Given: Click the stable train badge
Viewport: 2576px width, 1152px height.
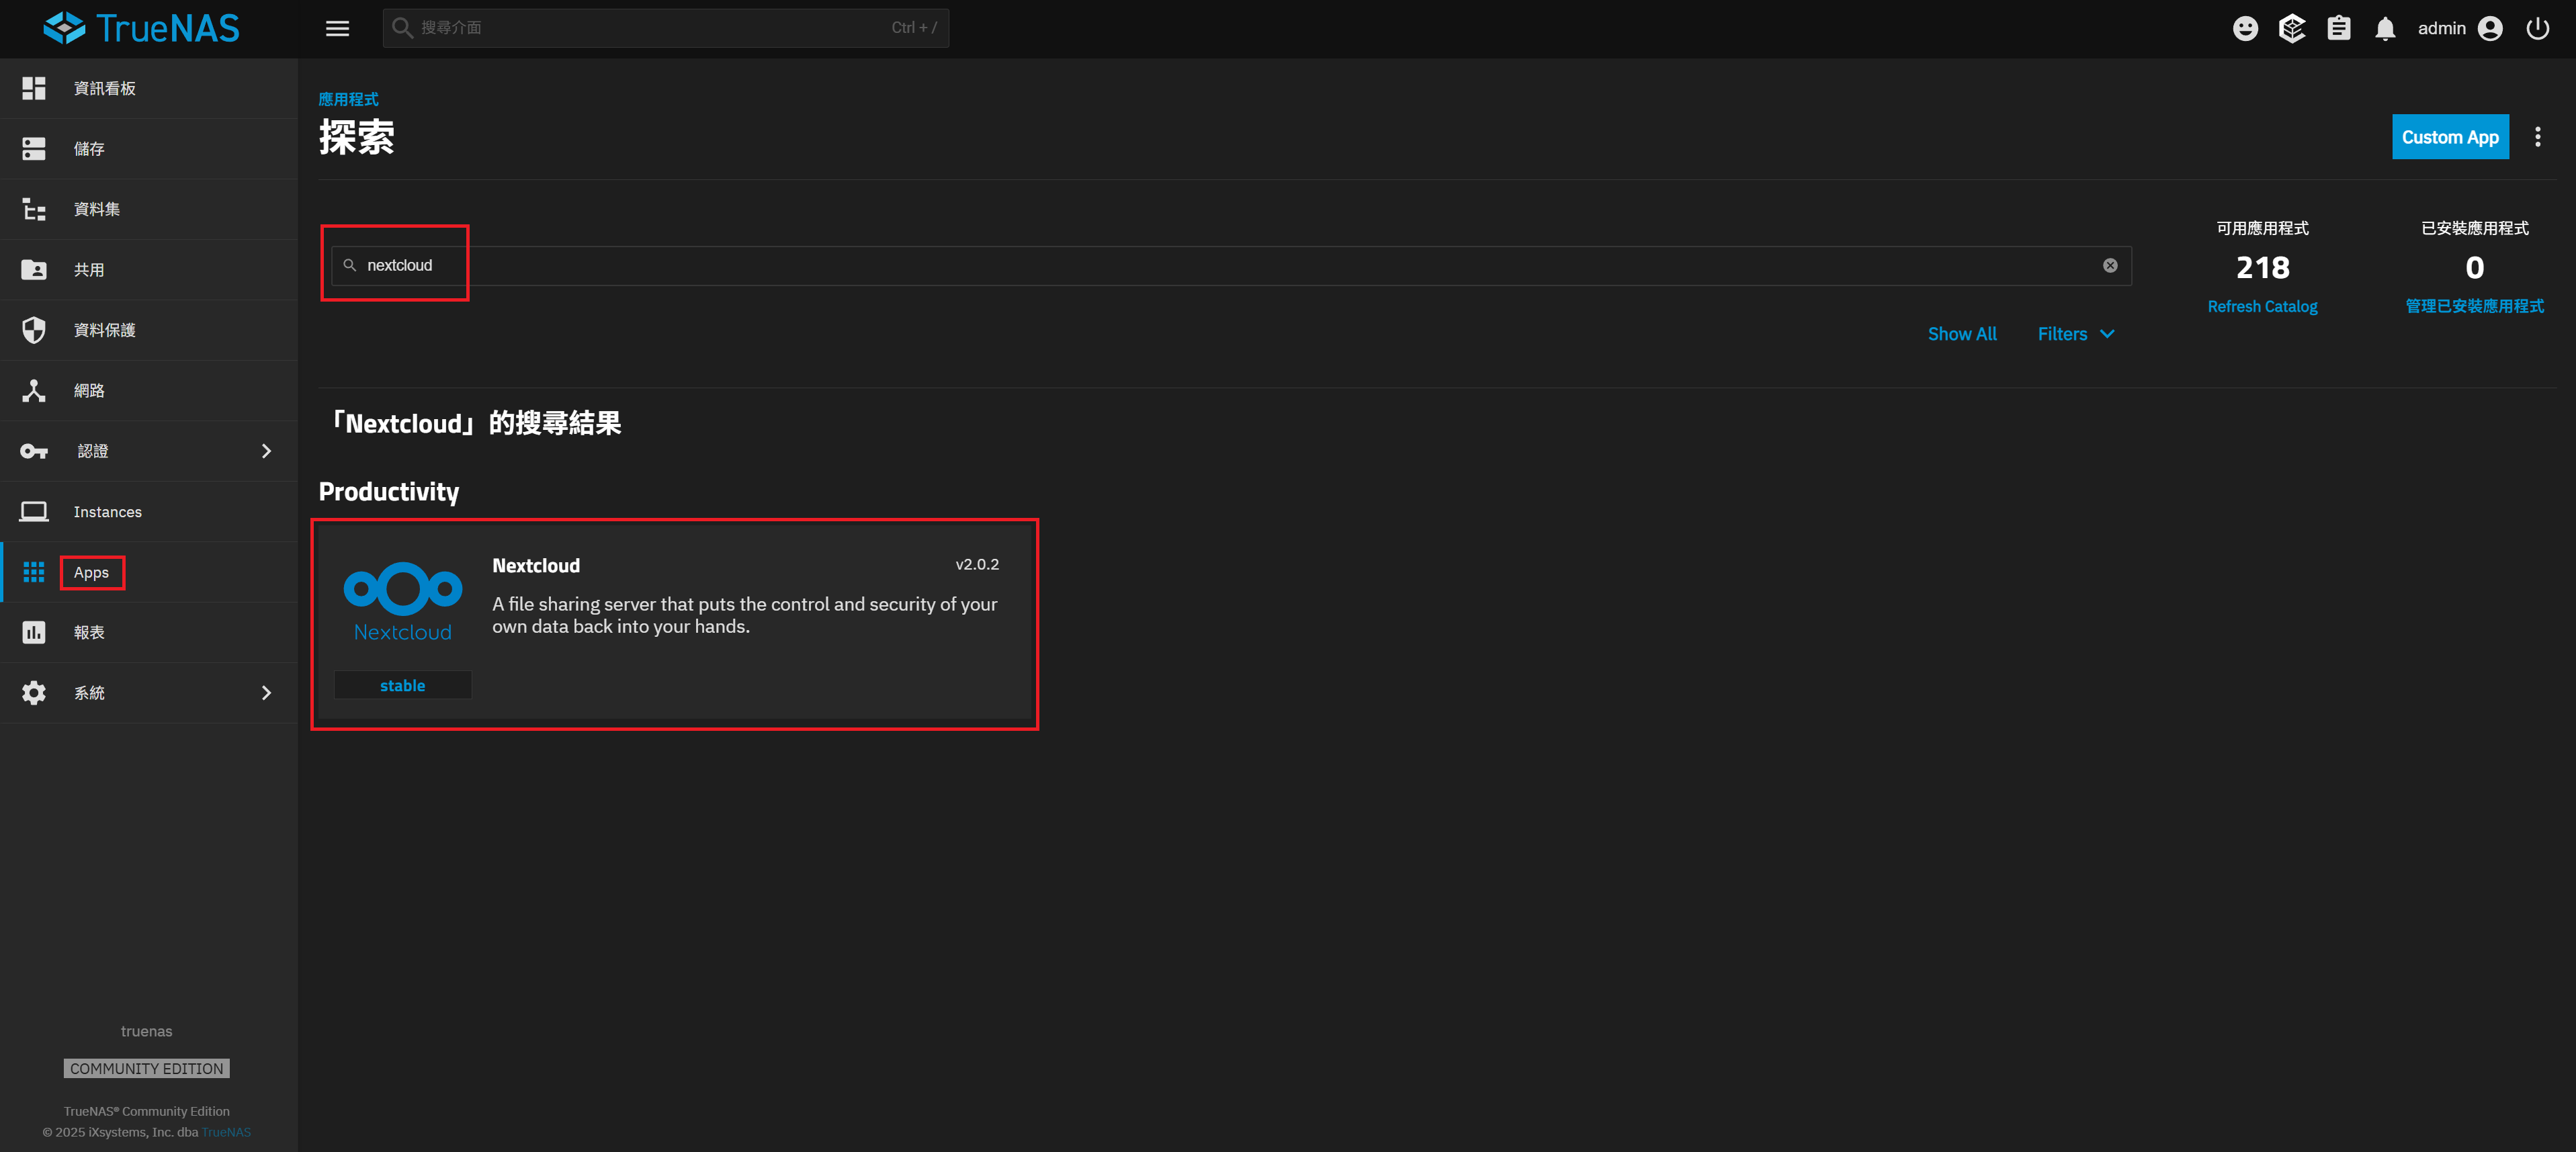Looking at the screenshot, I should coord(402,685).
